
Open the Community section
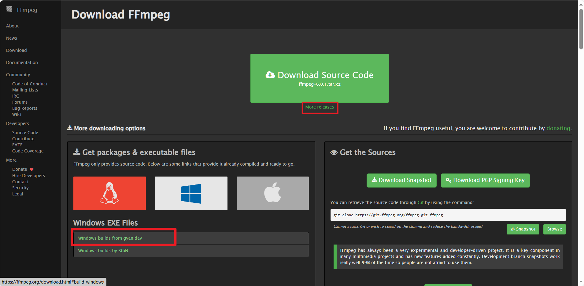click(x=18, y=75)
